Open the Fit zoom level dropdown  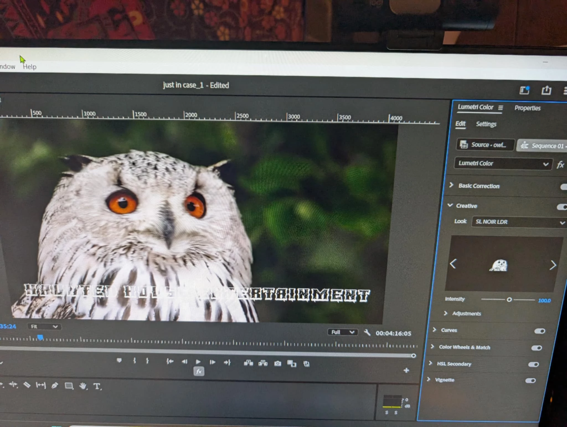pyautogui.click(x=44, y=326)
